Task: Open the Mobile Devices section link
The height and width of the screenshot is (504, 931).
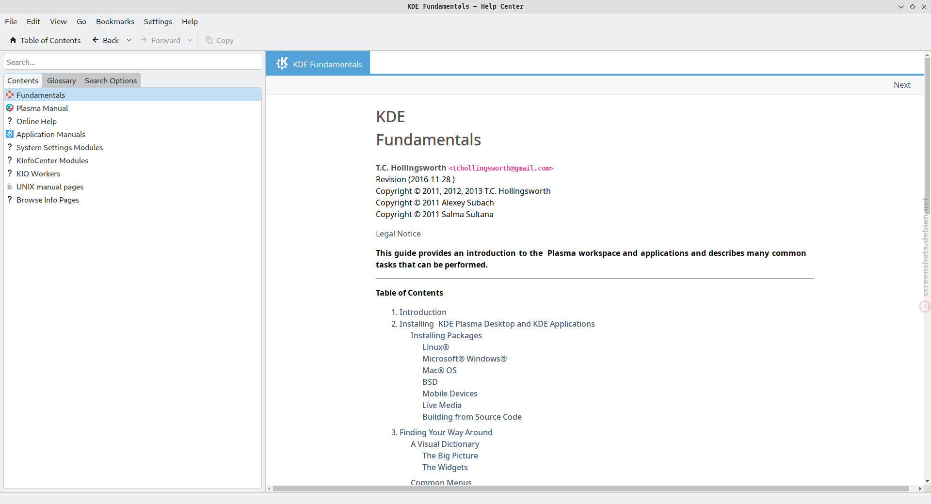Action: pyautogui.click(x=450, y=394)
